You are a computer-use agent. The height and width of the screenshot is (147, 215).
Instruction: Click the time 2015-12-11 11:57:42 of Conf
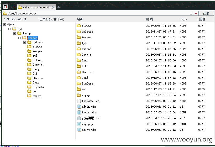pyautogui.click(x=161, y=78)
